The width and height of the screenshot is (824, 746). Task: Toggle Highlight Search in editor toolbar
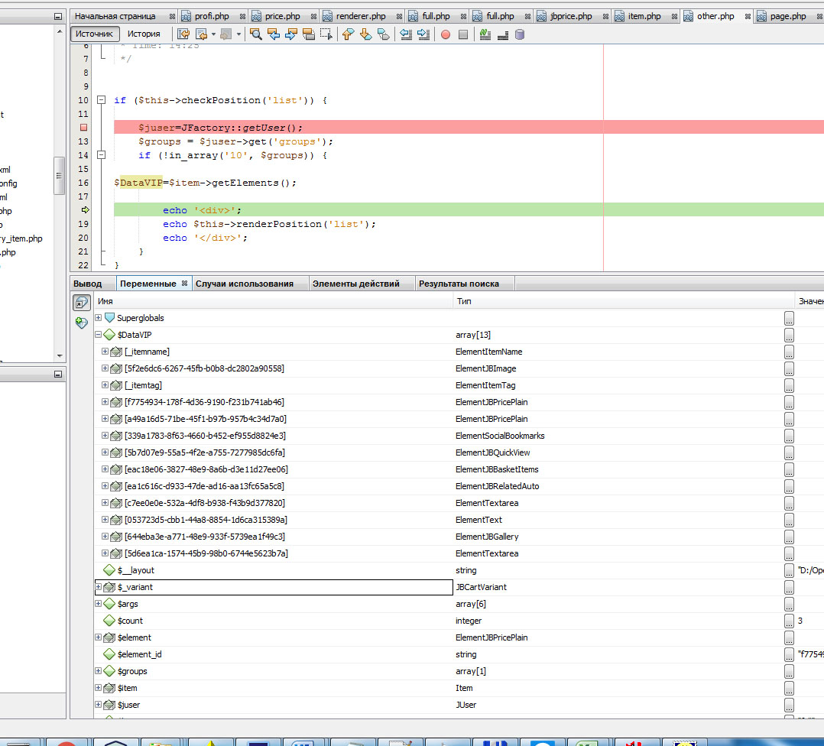[x=309, y=34]
